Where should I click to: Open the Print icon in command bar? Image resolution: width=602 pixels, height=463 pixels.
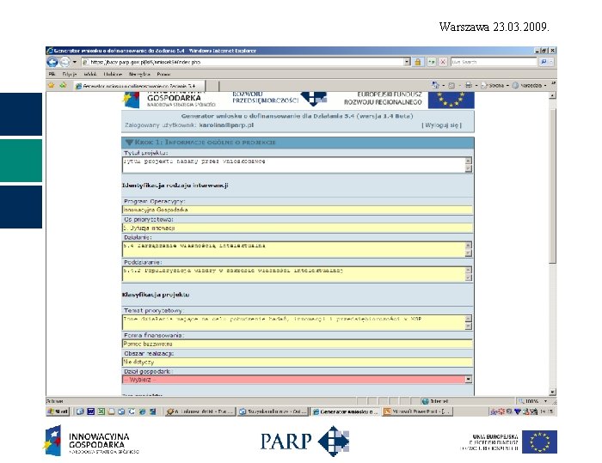pyautogui.click(x=469, y=85)
